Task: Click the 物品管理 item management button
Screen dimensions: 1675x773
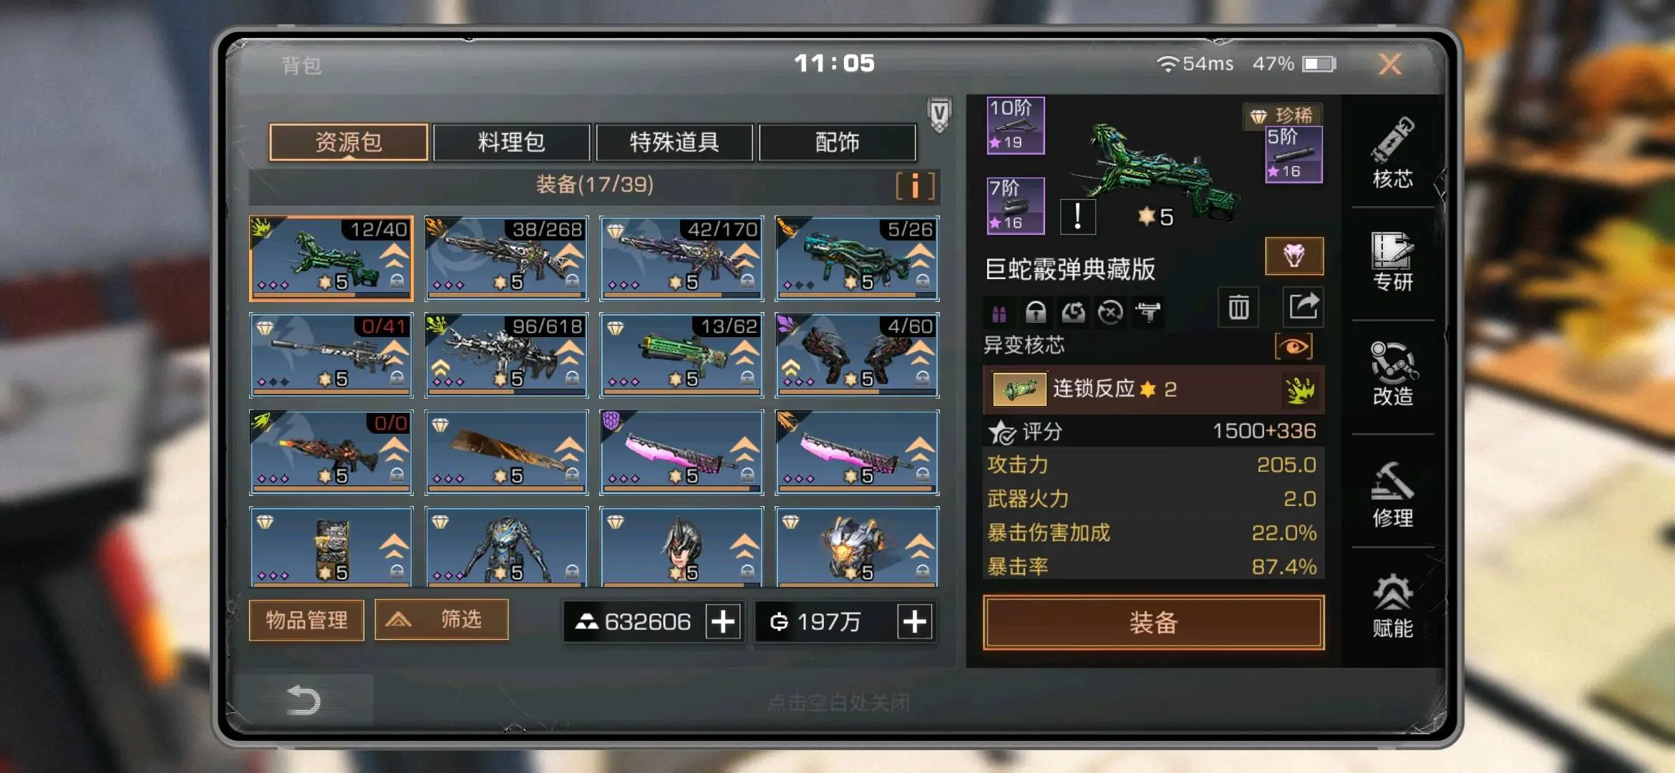Action: coord(306,620)
